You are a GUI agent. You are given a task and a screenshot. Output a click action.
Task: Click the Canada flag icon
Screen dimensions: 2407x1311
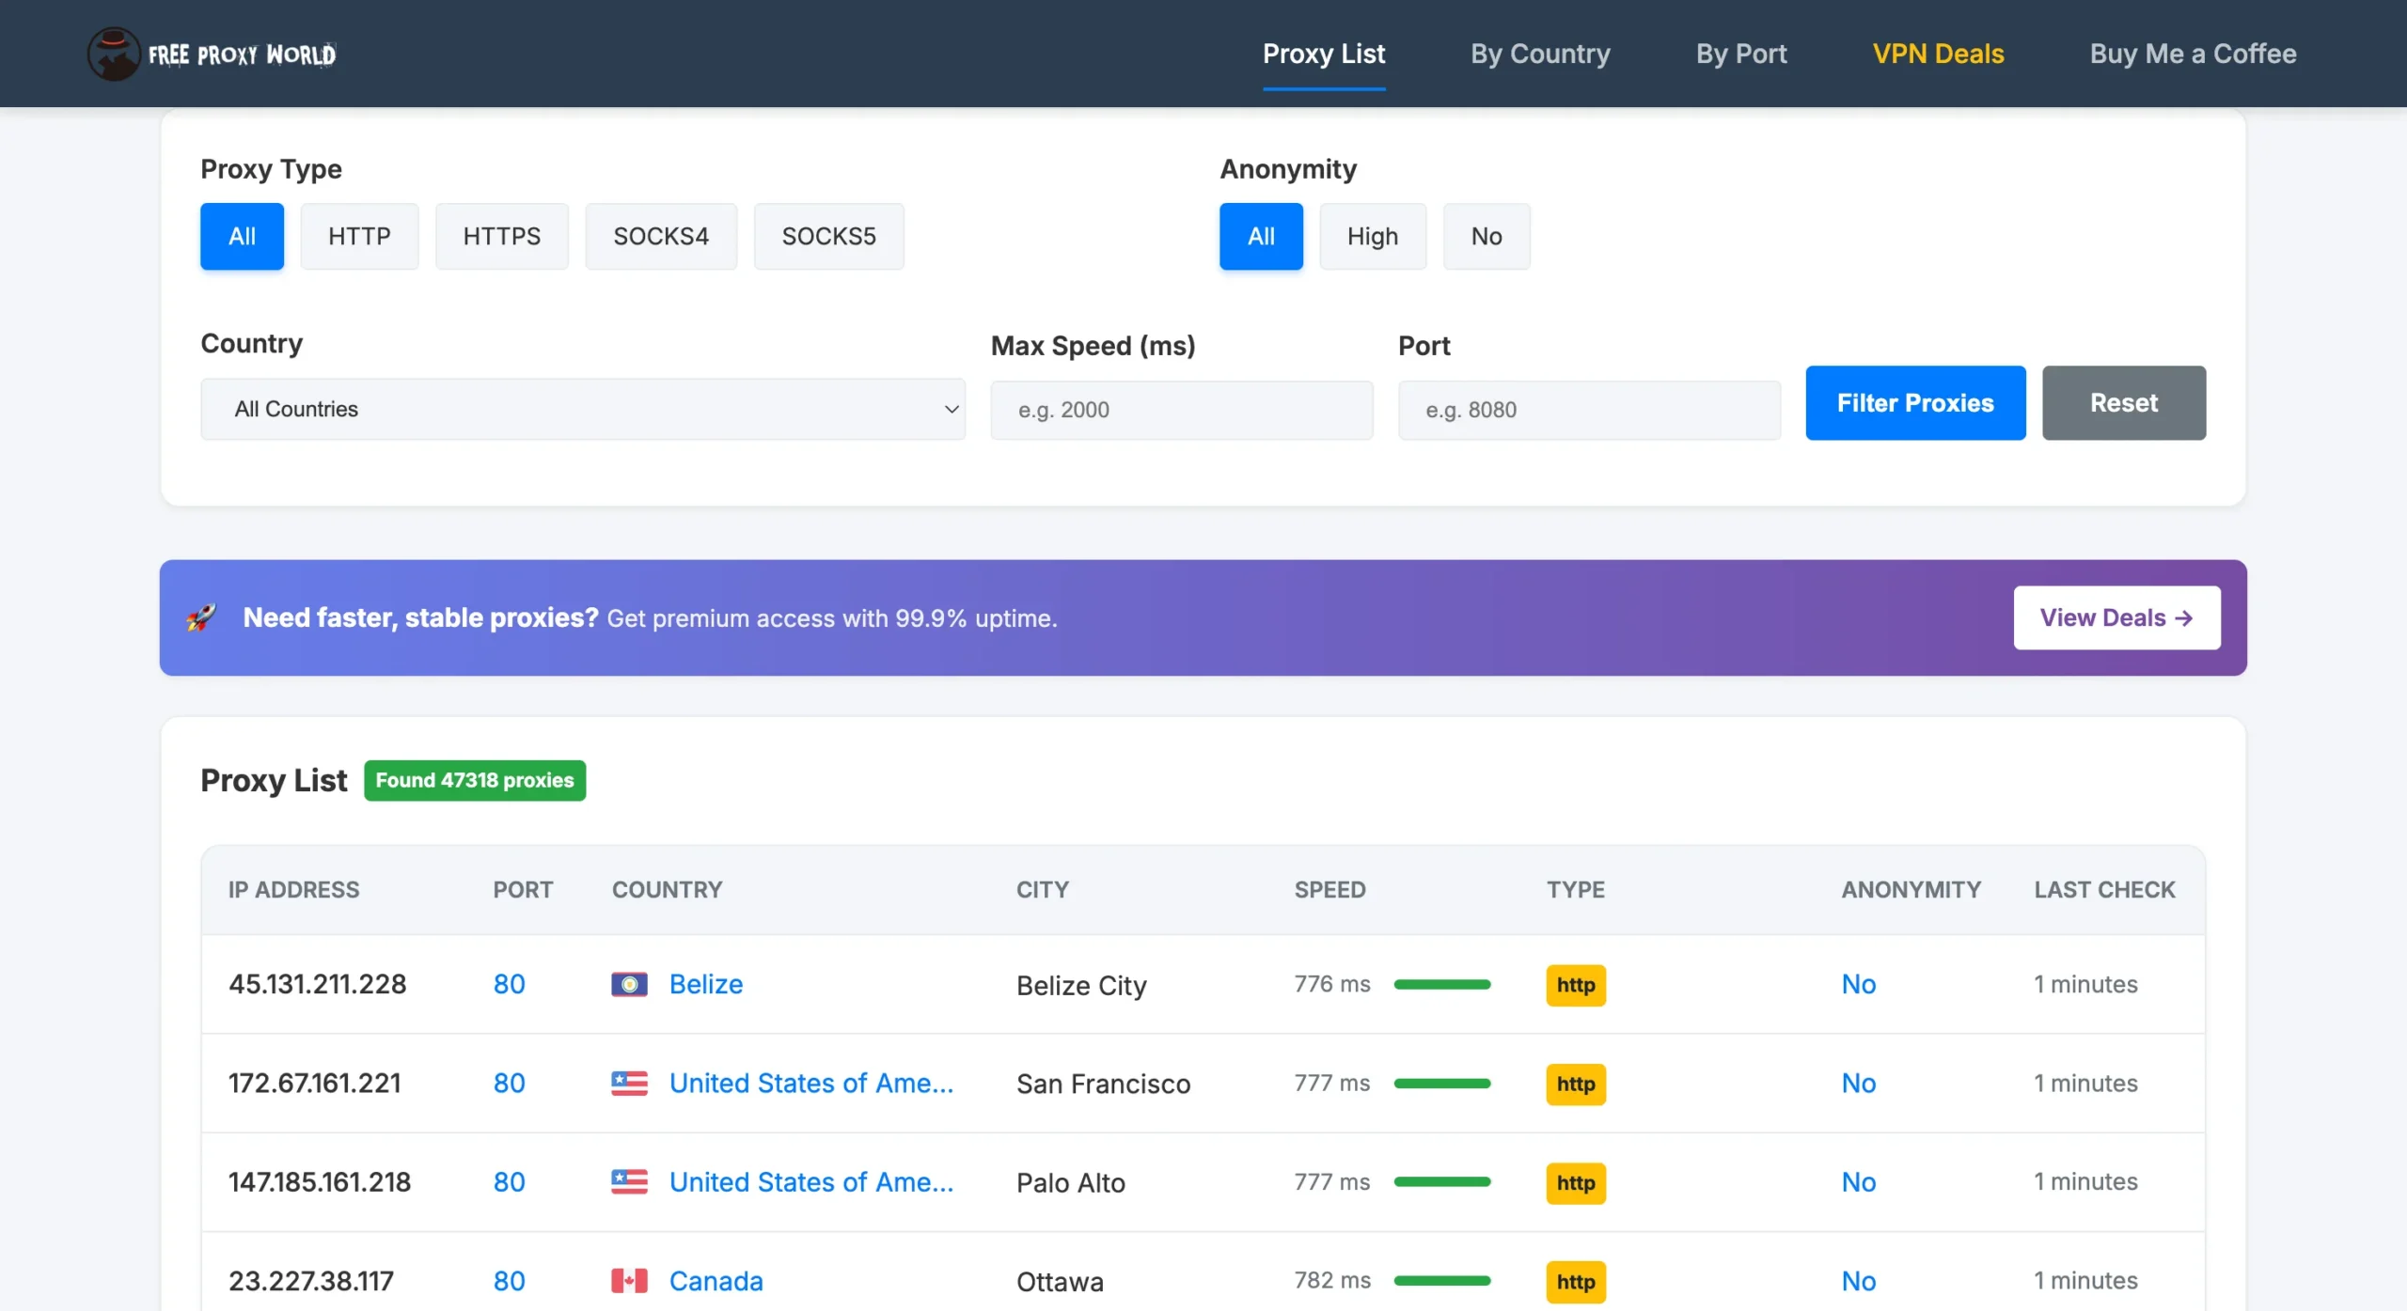coord(629,1280)
